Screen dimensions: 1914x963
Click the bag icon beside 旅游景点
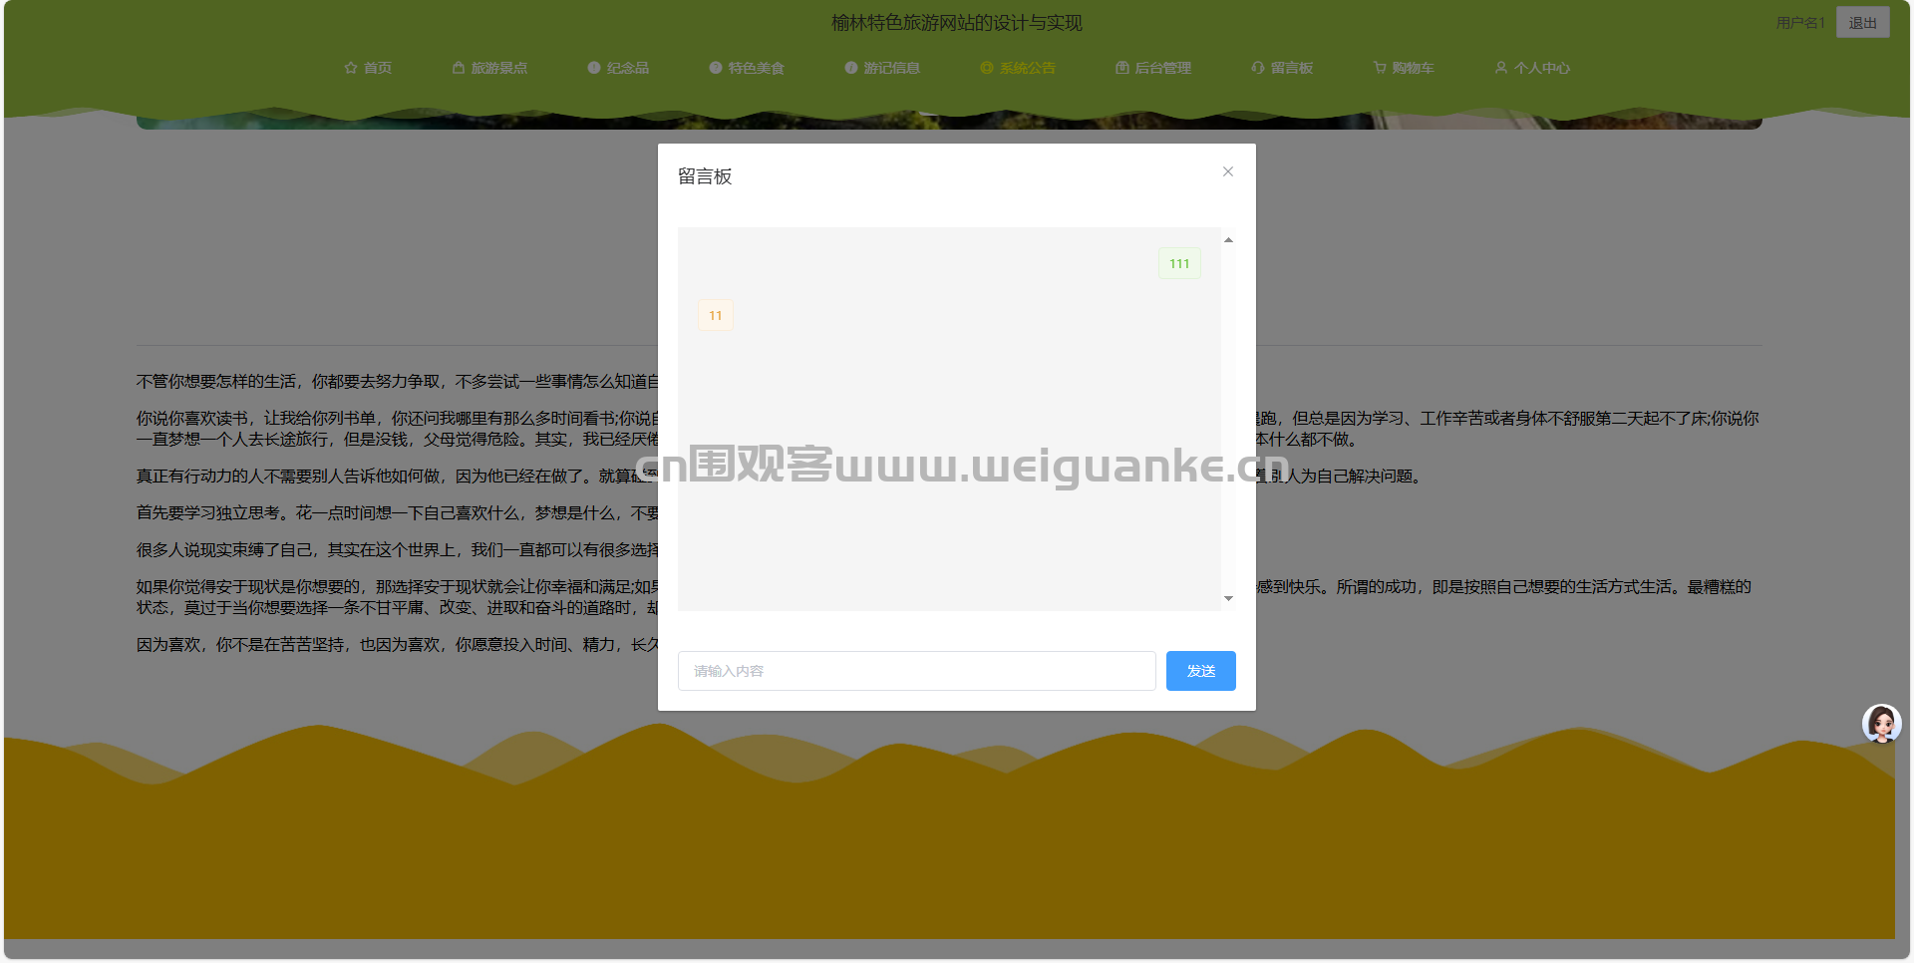point(459,68)
